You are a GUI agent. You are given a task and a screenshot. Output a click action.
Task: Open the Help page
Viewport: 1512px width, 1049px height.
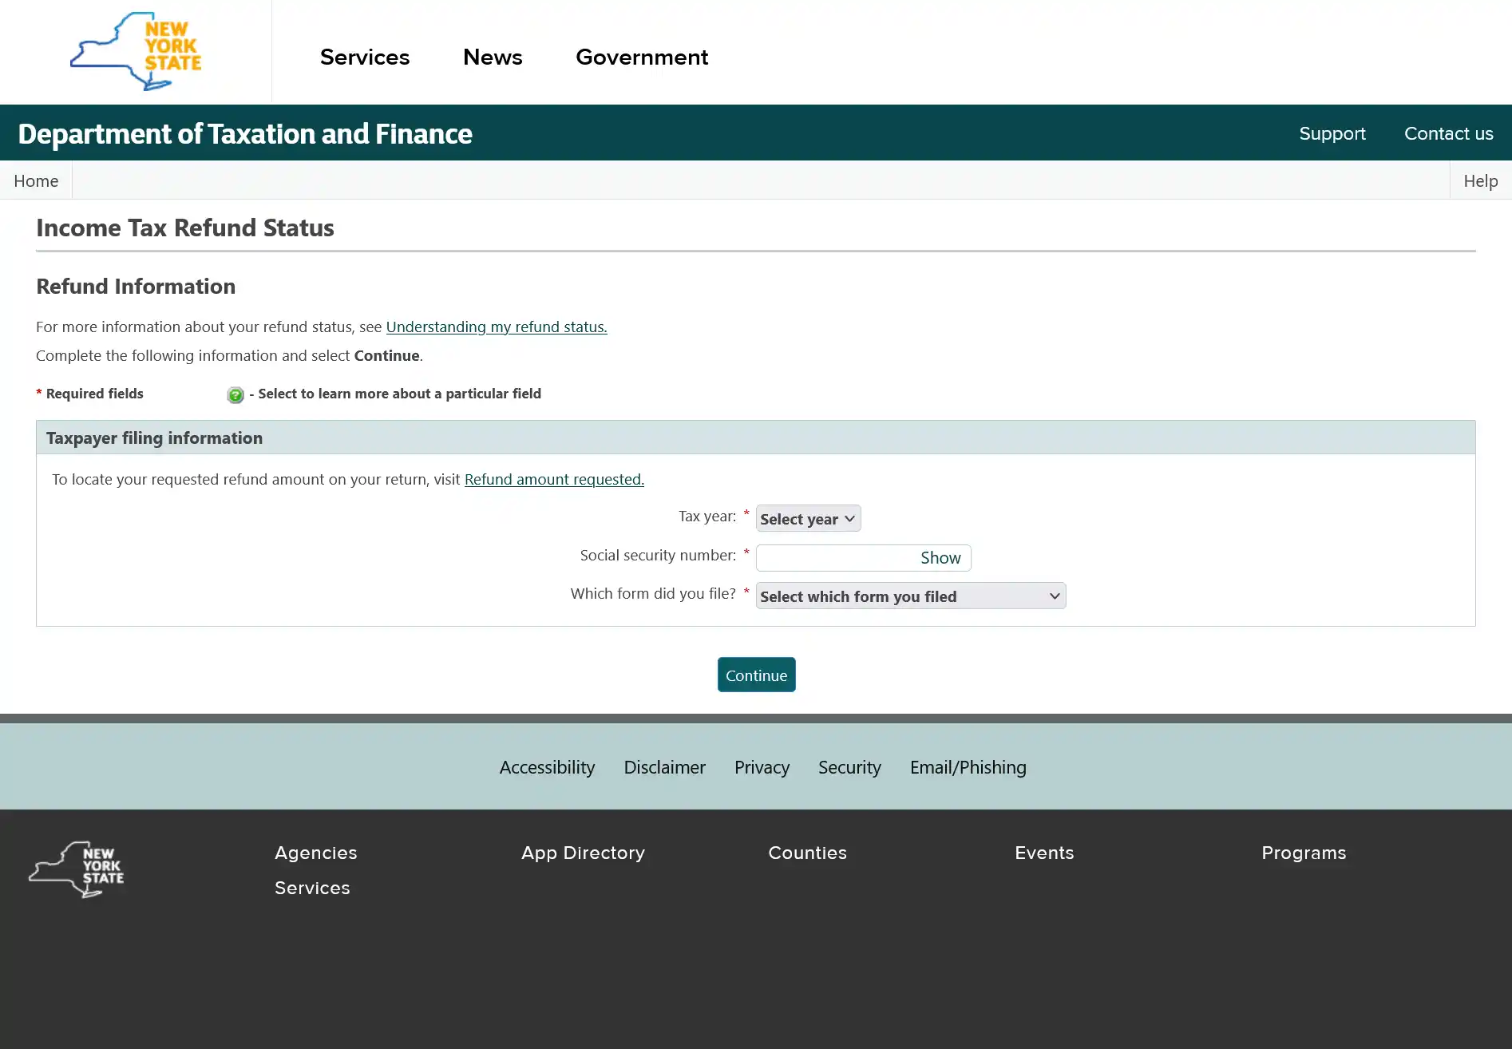pos(1479,180)
